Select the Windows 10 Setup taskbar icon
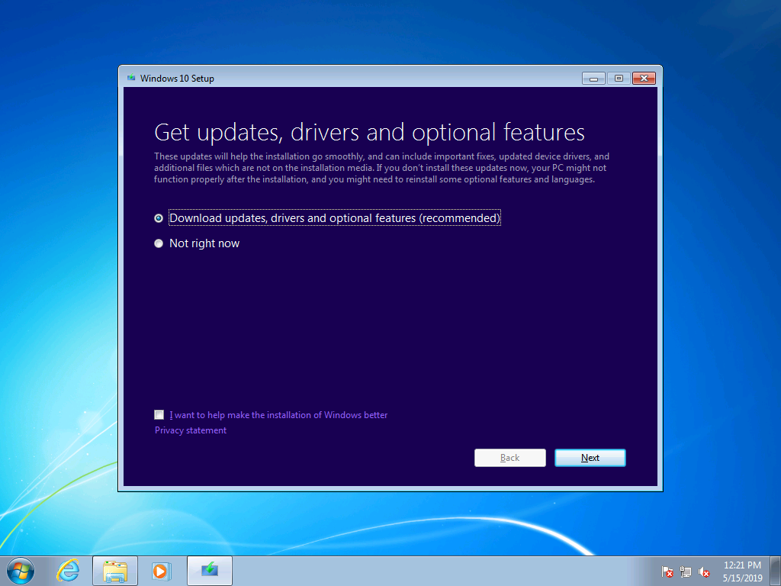Image resolution: width=781 pixels, height=586 pixels. 209,570
